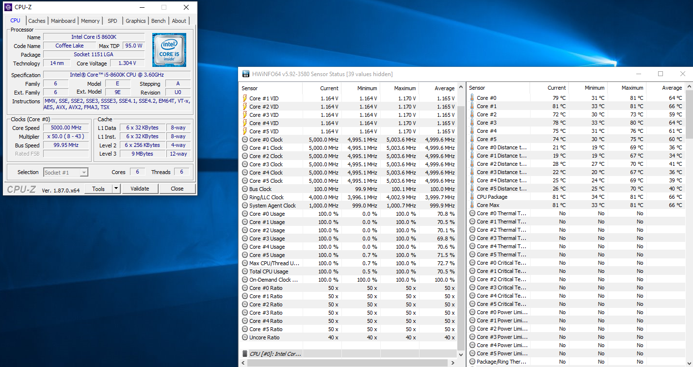Image resolution: width=693 pixels, height=367 pixels.
Task: Click the Name field Intel Core i5 8600K
Action: [94, 37]
